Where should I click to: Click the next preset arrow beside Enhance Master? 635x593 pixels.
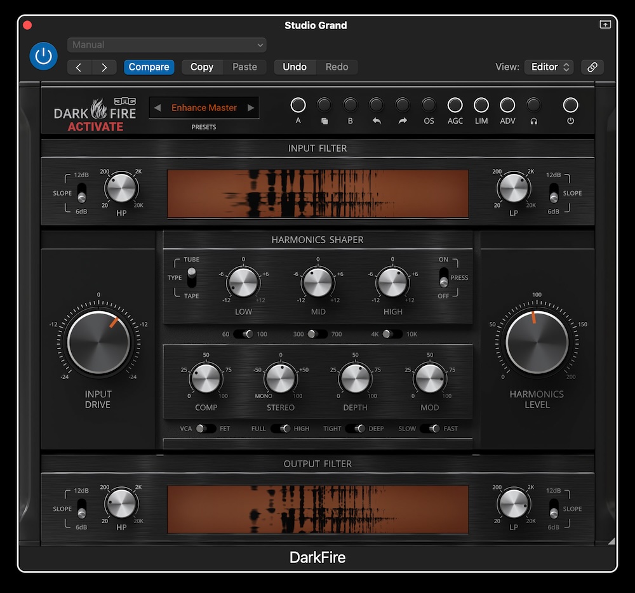(251, 108)
